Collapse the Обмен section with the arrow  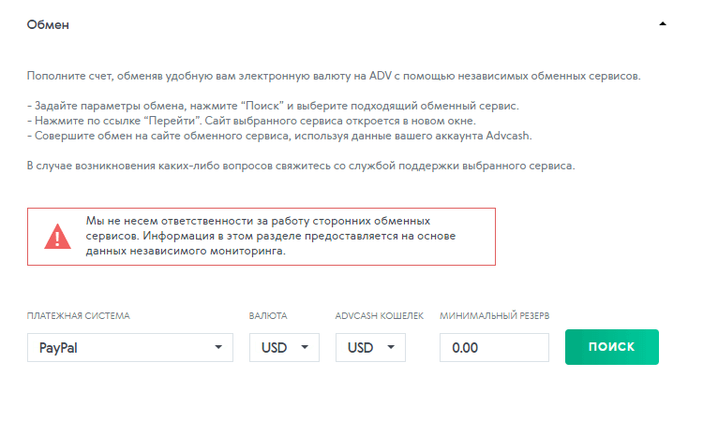coord(663,24)
